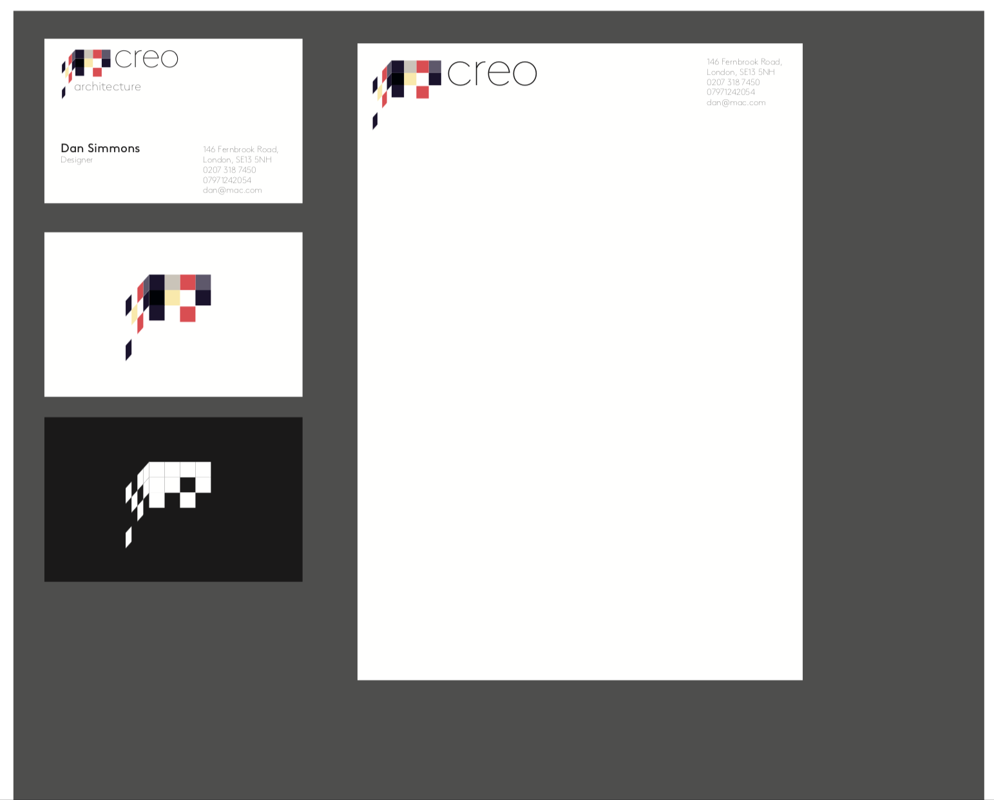Image resolution: width=994 pixels, height=800 pixels.
Task: Select the 'Designer' job title text
Action: tap(77, 160)
